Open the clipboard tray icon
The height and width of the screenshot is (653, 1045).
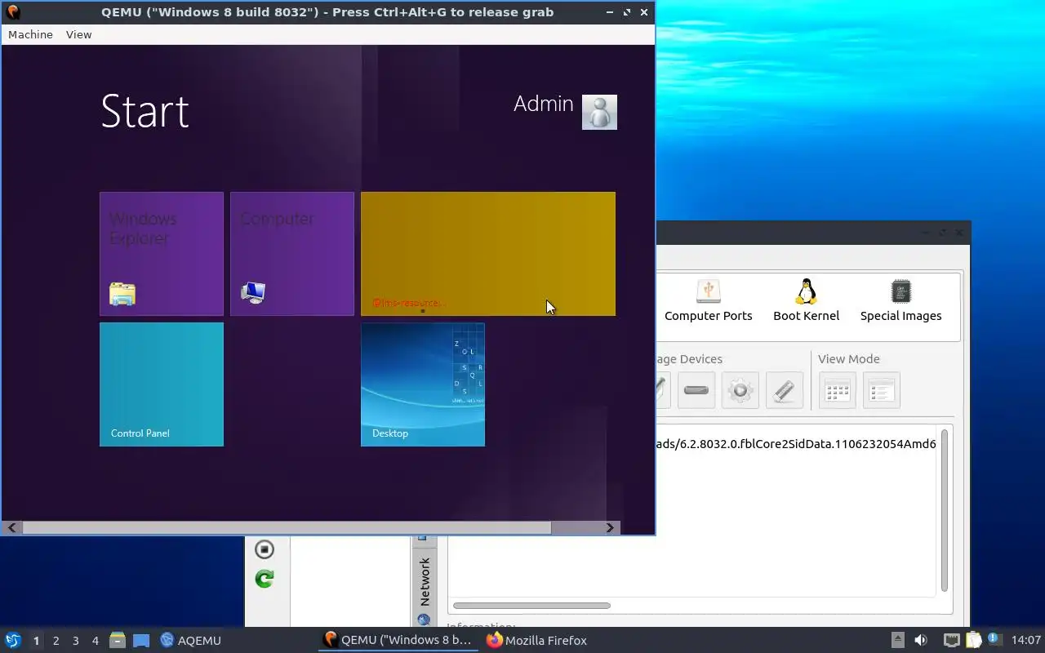pyautogui.click(x=973, y=641)
